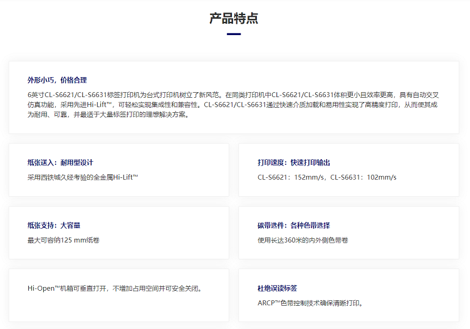Click the 打印速度：快速打印输出 heading
This screenshot has width=470, height=329.
tap(294, 162)
